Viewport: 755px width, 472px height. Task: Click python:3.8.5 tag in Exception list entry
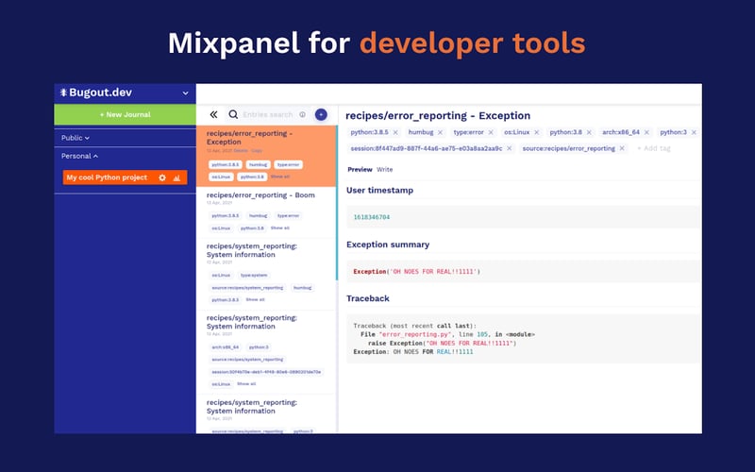[226, 164]
